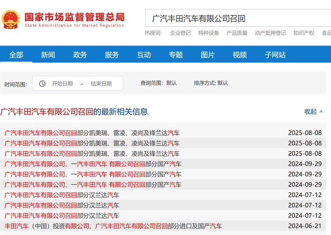Select the 全部 tab

click(x=16, y=55)
